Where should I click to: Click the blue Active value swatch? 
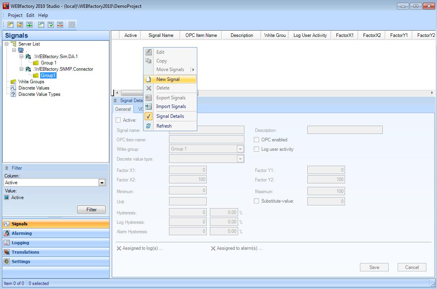(7, 198)
